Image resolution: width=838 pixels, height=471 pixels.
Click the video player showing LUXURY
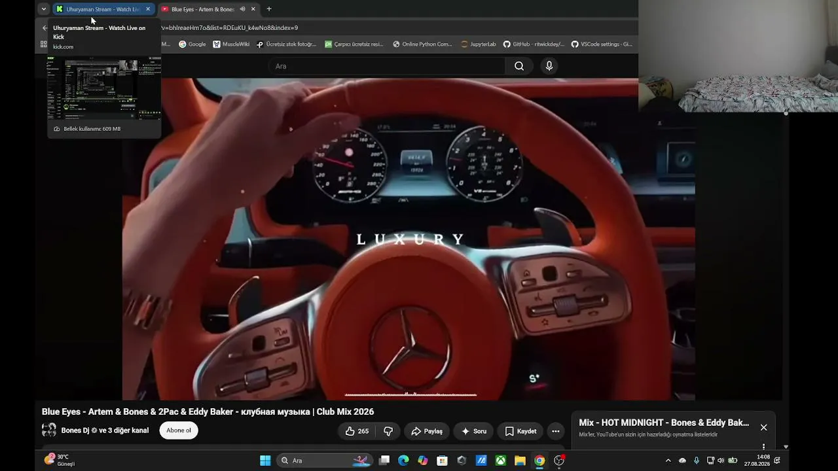[x=409, y=239]
